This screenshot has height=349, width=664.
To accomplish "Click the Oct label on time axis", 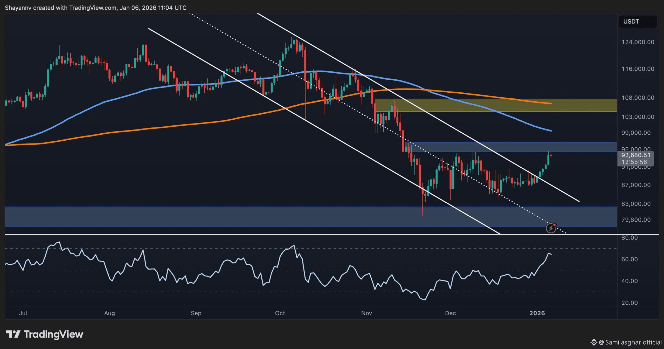I will (280, 313).
